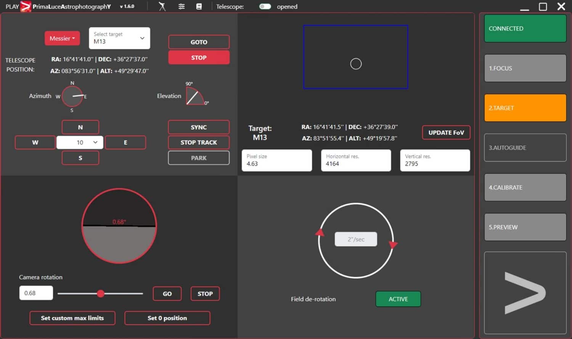Viewport: 572px width, 339px height.
Task: Switch to the 1.FOCUS tab
Action: (x=525, y=68)
